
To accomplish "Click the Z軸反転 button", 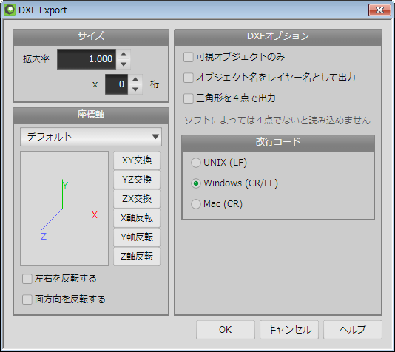I will (x=137, y=257).
